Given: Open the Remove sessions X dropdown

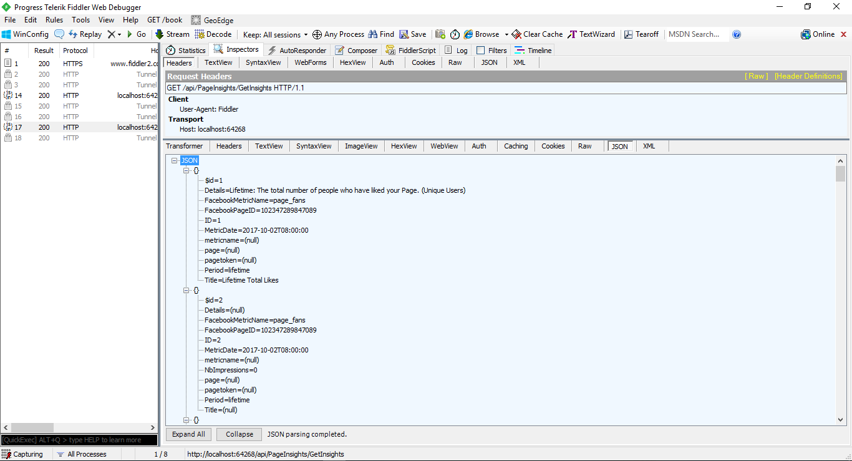Looking at the screenshot, I should tap(114, 34).
